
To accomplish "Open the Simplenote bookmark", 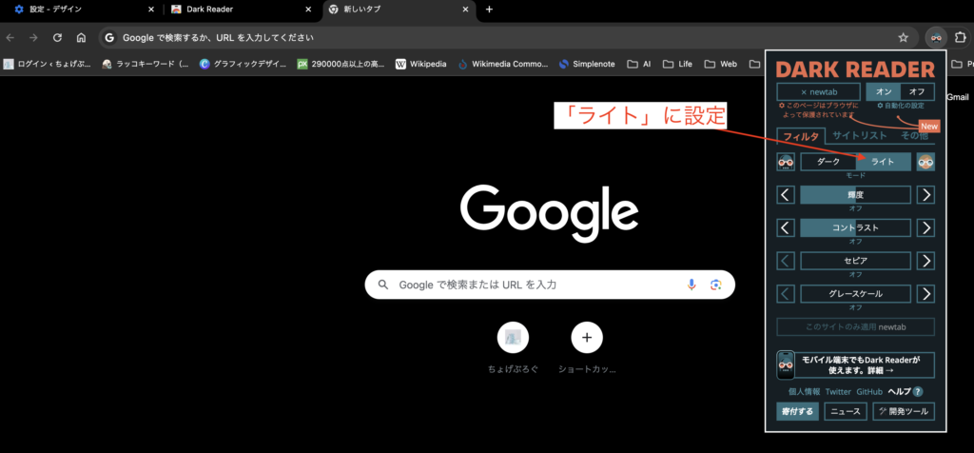I will [x=587, y=64].
